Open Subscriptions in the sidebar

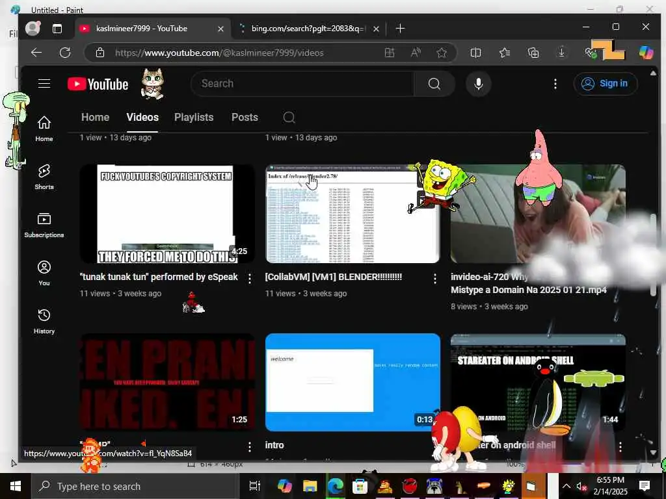click(x=44, y=225)
